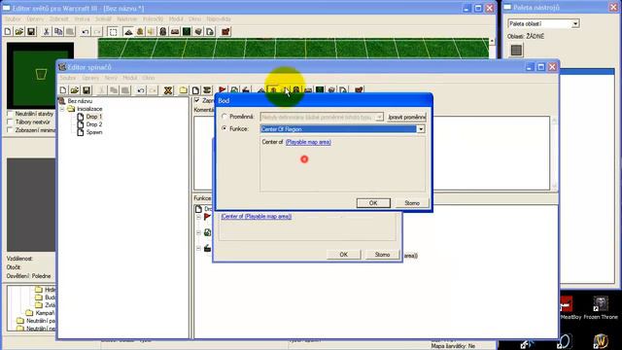The width and height of the screenshot is (622, 350).
Task: Add new event red flag icon in toolbar
Action: [x=223, y=90]
